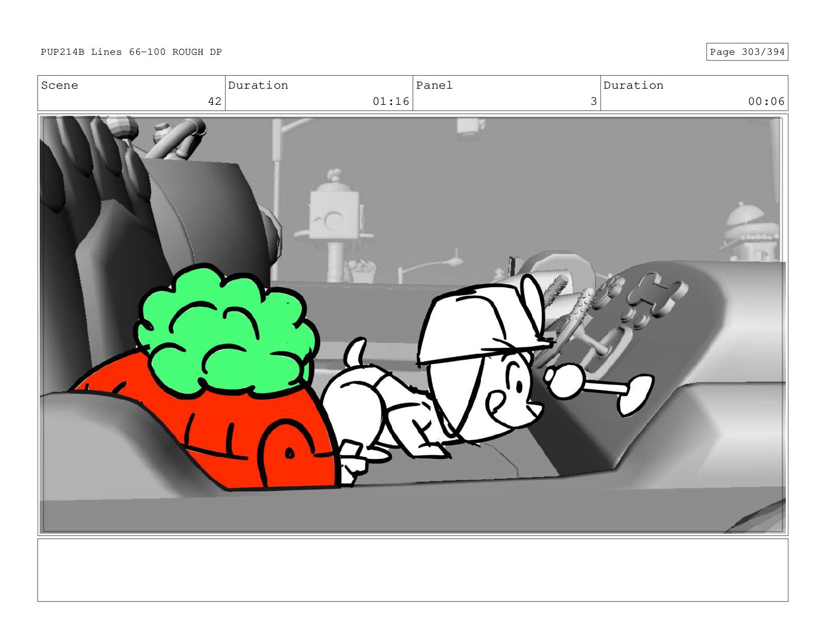The height and width of the screenshot is (639, 826).
Task: Click the panel number '3'
Action: 594,101
